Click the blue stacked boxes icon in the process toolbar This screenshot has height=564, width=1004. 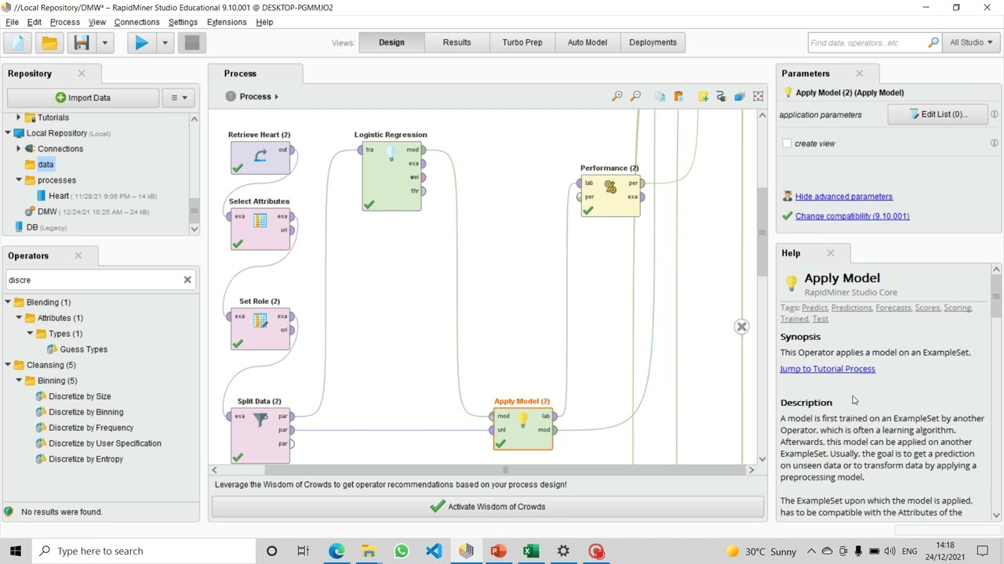740,96
